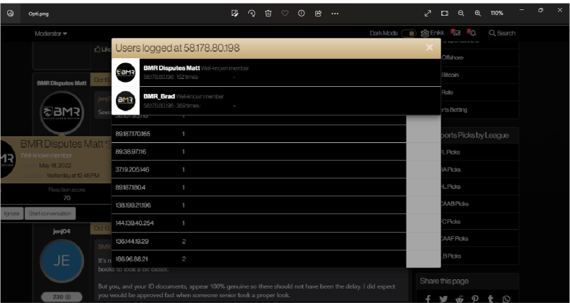Open the BMR logo avatar in the post
This screenshot has height=303, width=570.
pos(61,113)
